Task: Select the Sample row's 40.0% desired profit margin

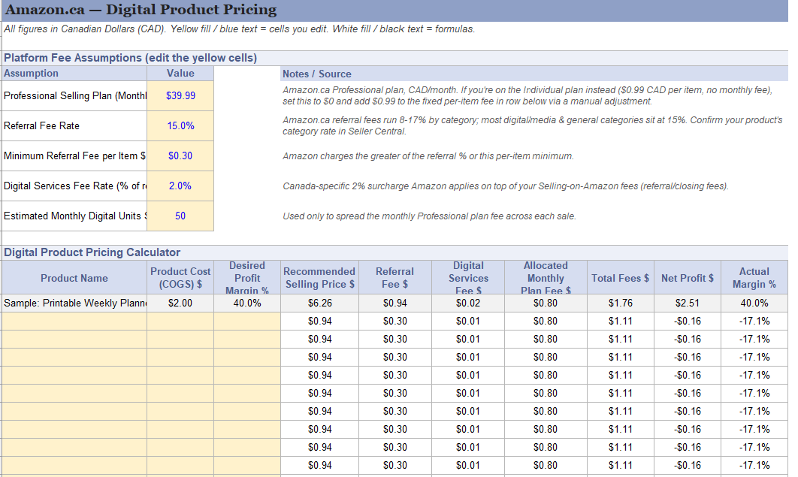Action: pyautogui.click(x=246, y=303)
